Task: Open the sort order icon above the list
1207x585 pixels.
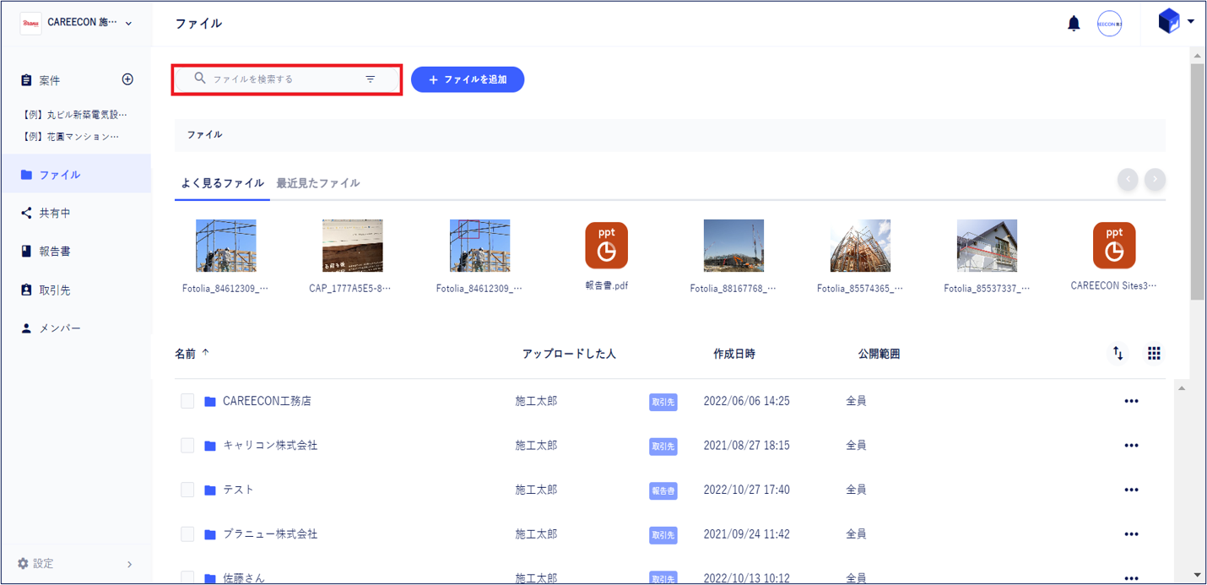Action: (x=1118, y=354)
